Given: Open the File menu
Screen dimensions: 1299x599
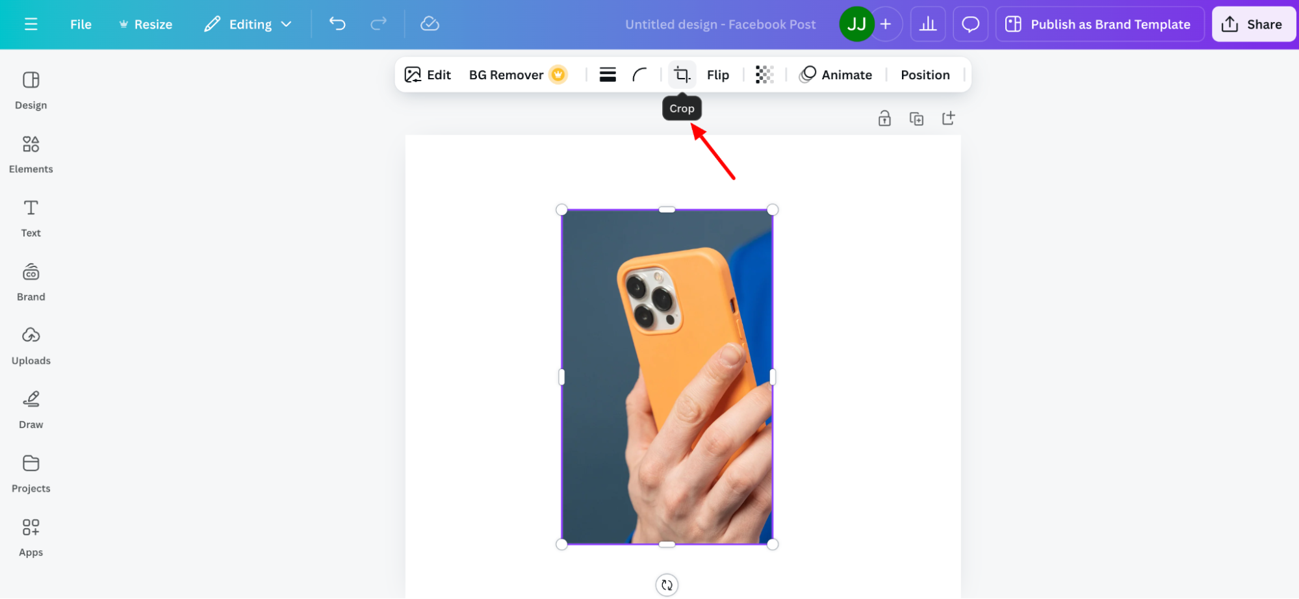Looking at the screenshot, I should pos(81,24).
